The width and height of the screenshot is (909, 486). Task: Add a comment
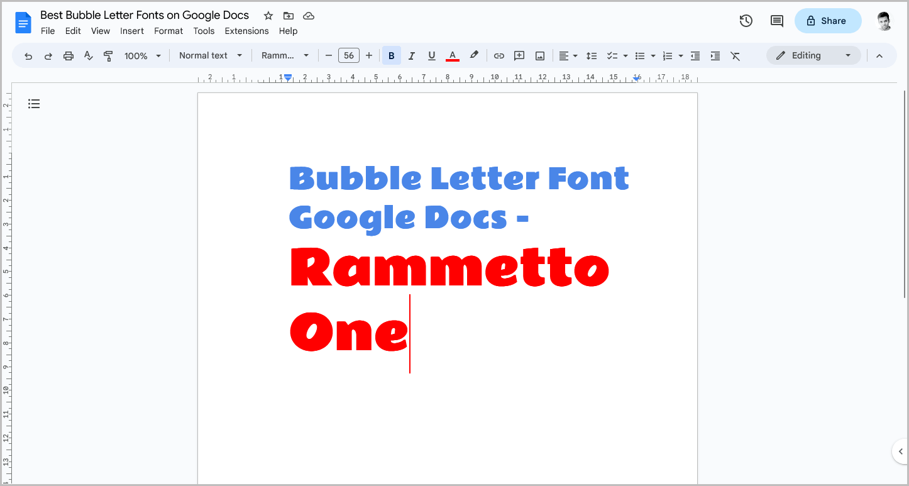coord(519,55)
